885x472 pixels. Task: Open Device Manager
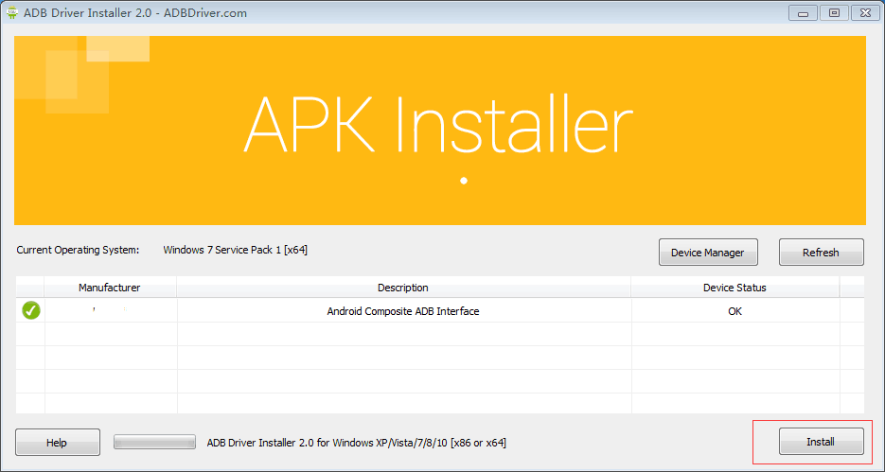click(x=708, y=252)
